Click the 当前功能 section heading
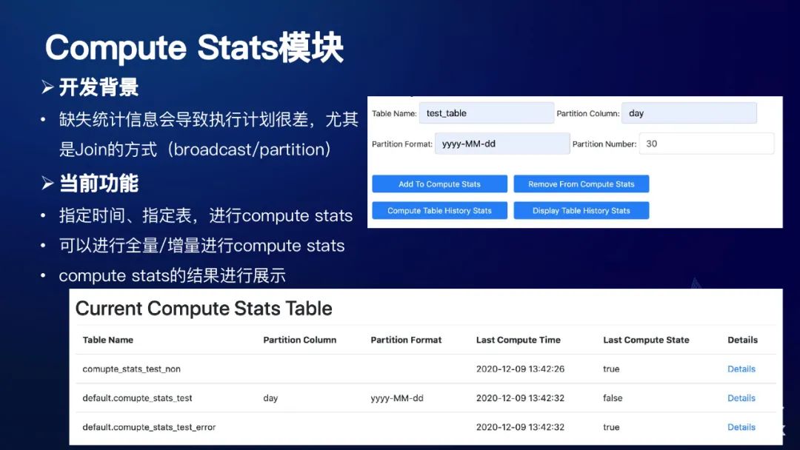Screen dimensions: 800x450 click(99, 184)
